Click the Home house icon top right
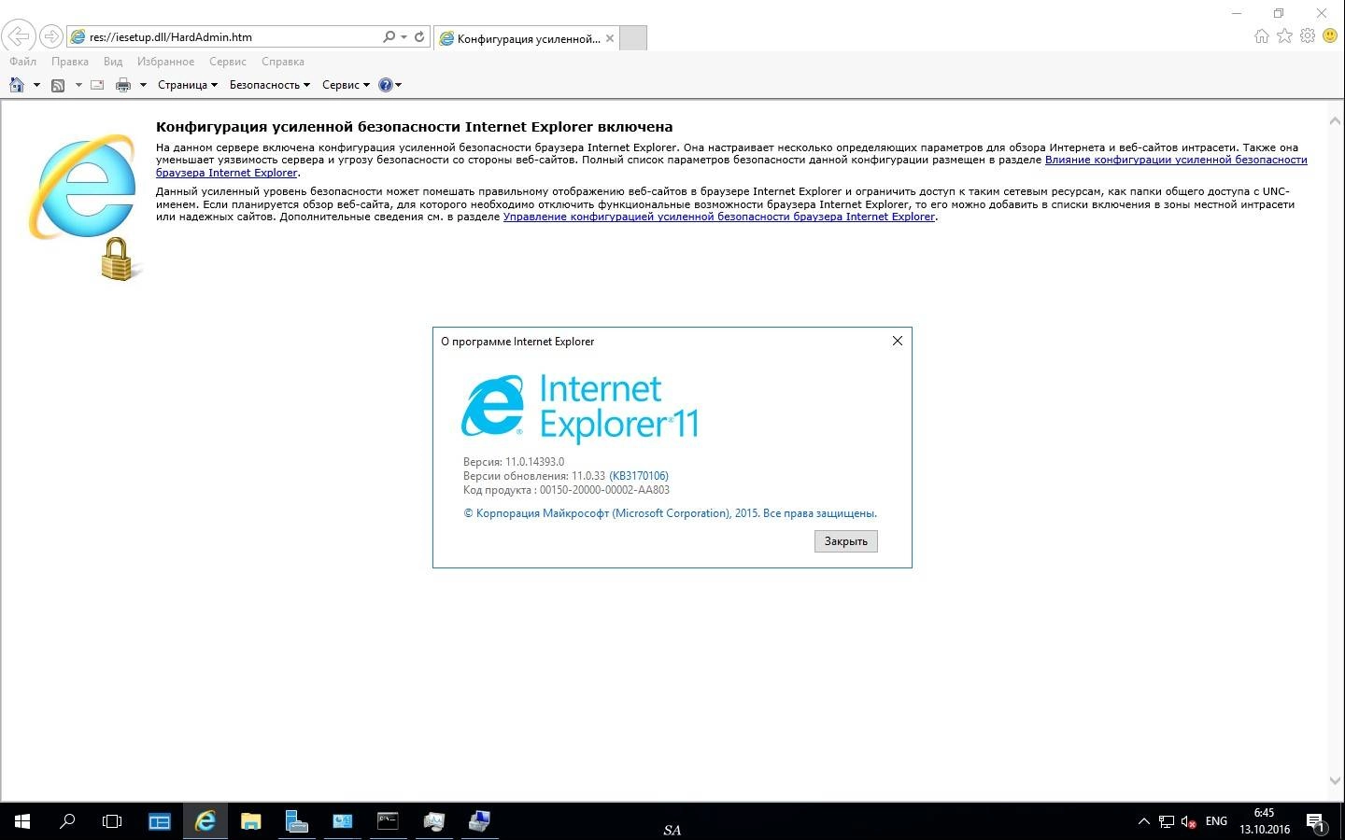The height and width of the screenshot is (840, 1345). (x=1262, y=36)
